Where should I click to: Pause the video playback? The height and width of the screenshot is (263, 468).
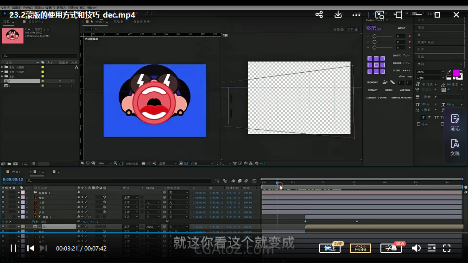(13, 248)
